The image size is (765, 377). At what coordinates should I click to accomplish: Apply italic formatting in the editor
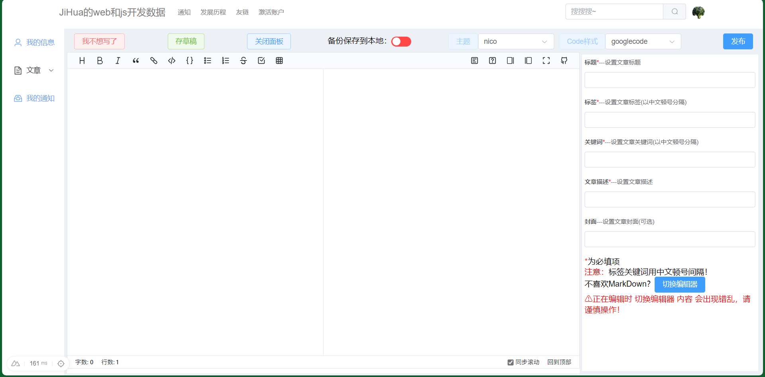click(x=118, y=61)
